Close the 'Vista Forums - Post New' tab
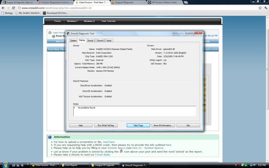Viewport: 269px width, 168px height. click(x=108, y=3)
